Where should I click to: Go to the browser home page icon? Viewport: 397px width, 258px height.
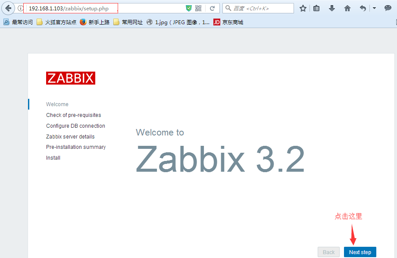tap(347, 8)
